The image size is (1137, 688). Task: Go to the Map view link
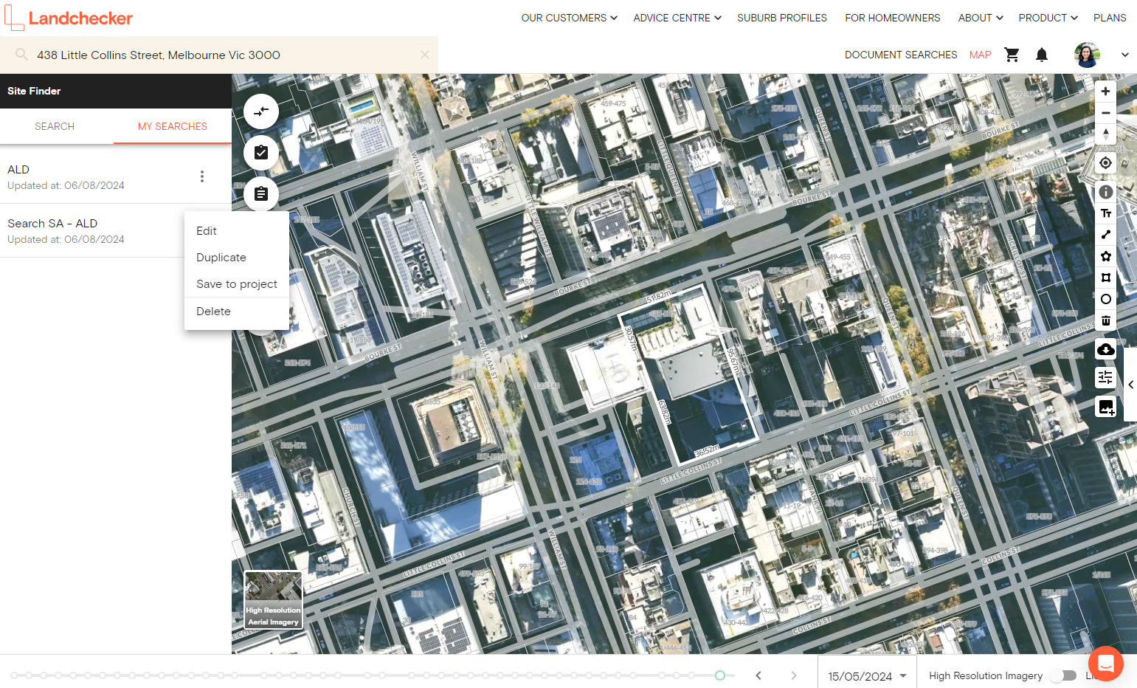coord(981,55)
